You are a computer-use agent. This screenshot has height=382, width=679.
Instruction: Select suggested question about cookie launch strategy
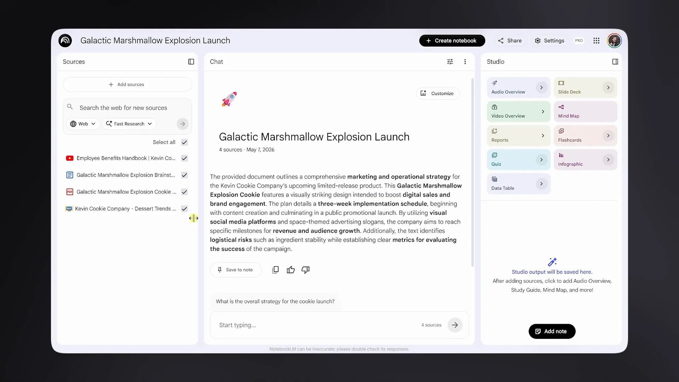coord(275,301)
